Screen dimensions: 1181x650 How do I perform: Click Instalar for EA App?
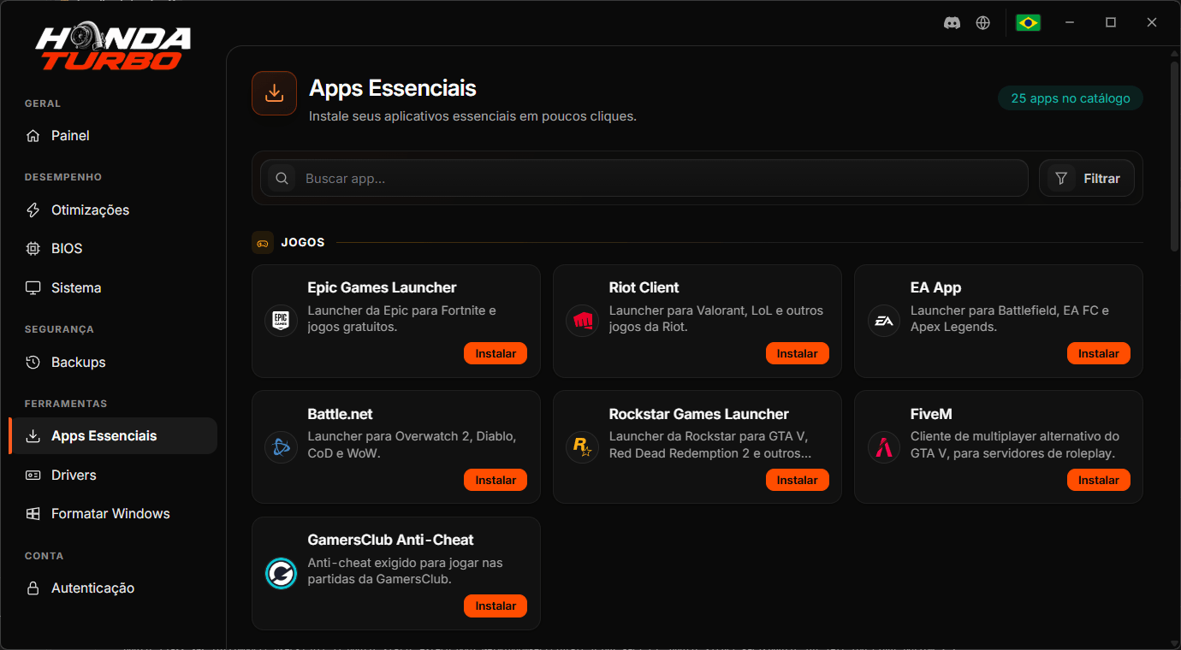coord(1099,353)
